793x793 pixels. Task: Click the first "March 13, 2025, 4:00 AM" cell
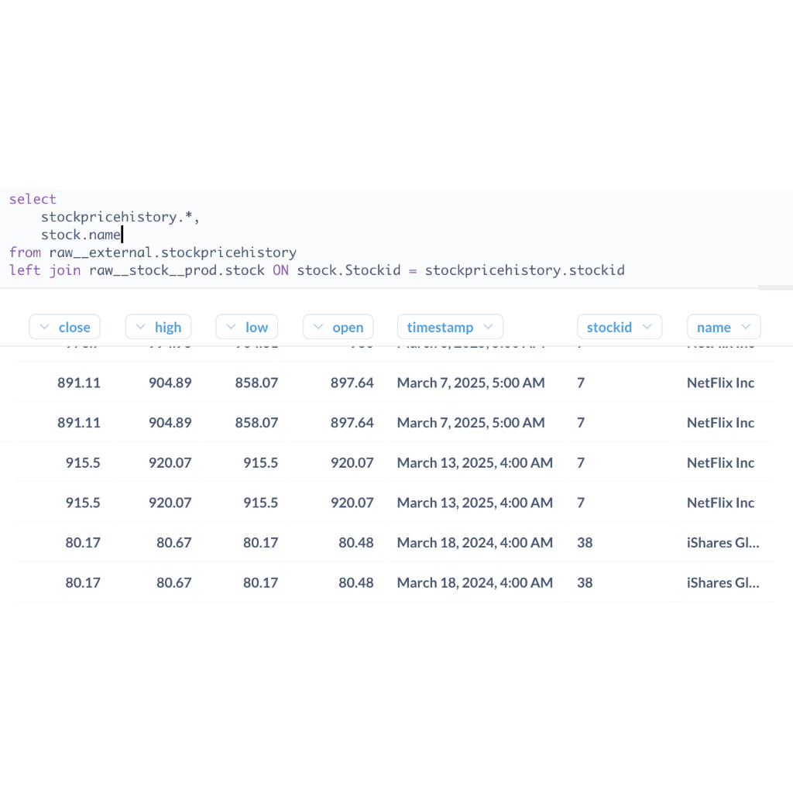pyautogui.click(x=475, y=462)
